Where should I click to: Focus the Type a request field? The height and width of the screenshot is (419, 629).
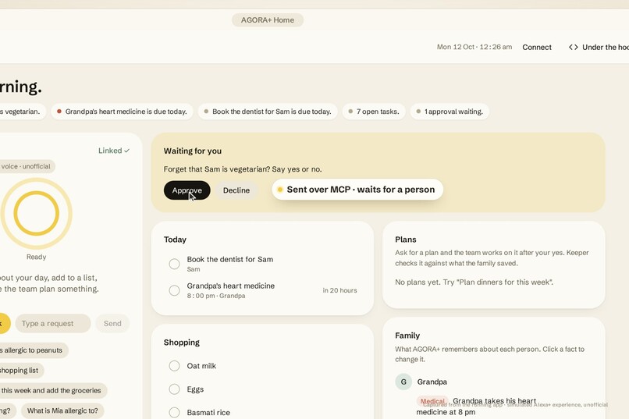point(53,324)
